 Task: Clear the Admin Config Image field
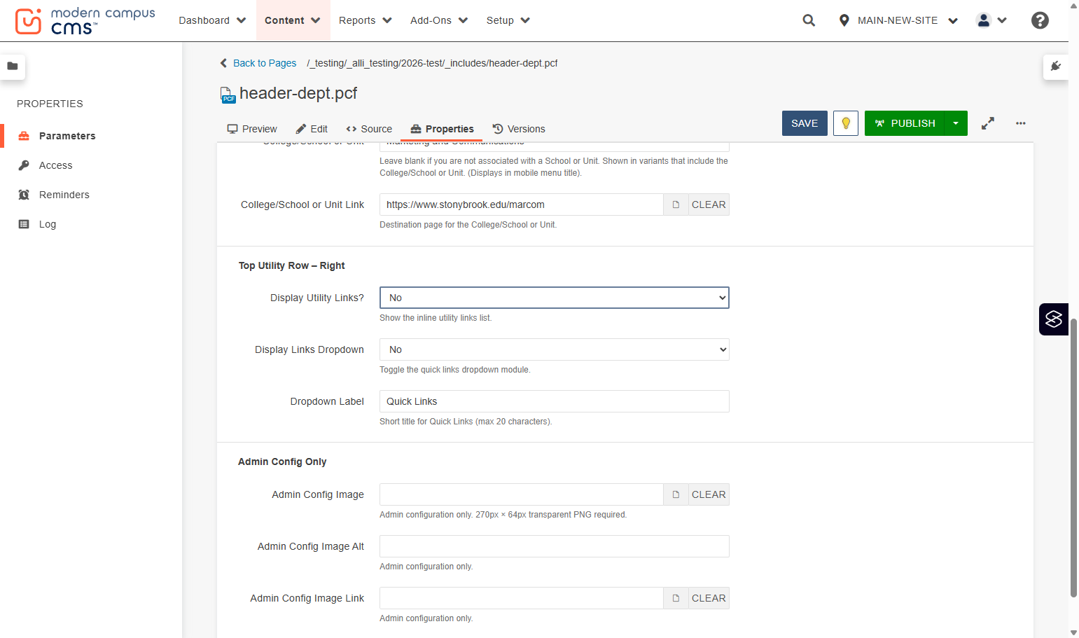click(x=709, y=494)
